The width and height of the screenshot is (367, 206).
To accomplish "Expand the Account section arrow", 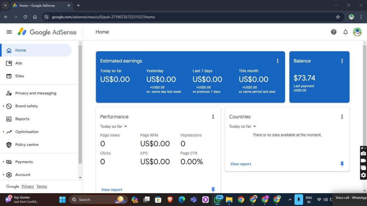I will click(x=3, y=175).
